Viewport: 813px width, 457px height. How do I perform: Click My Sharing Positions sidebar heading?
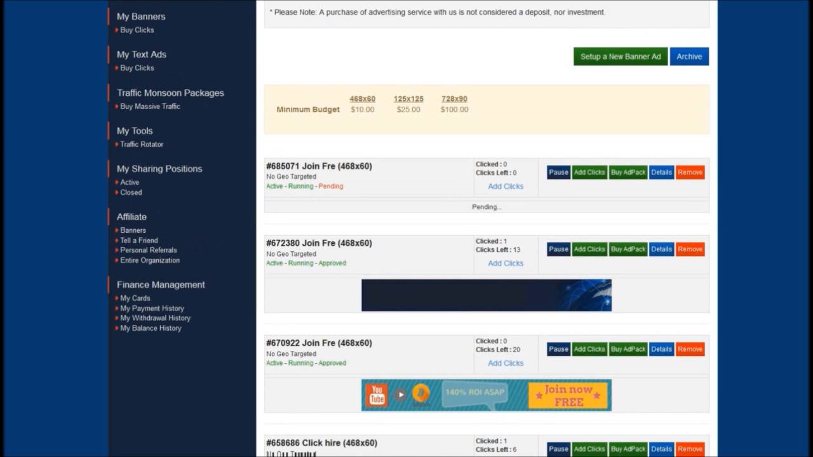pos(159,169)
